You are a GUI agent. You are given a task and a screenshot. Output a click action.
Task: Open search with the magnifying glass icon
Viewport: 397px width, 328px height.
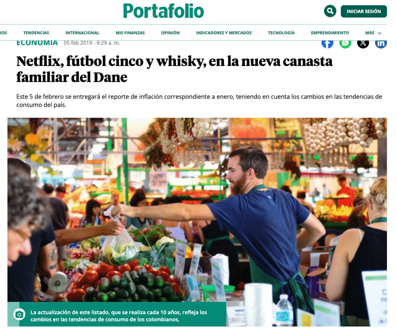(330, 11)
